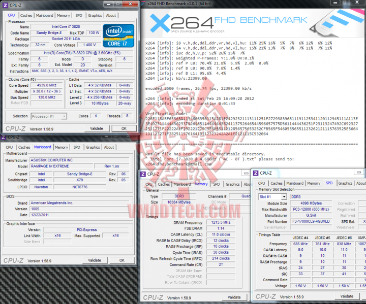Click the BIOS date 12/22/2011
The width and height of the screenshot is (366, 304).
tap(80, 215)
